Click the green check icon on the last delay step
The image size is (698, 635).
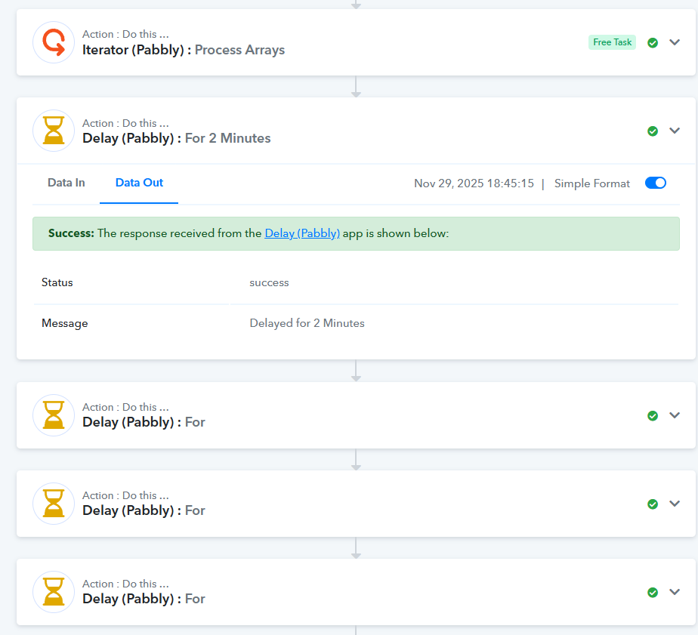pos(653,592)
